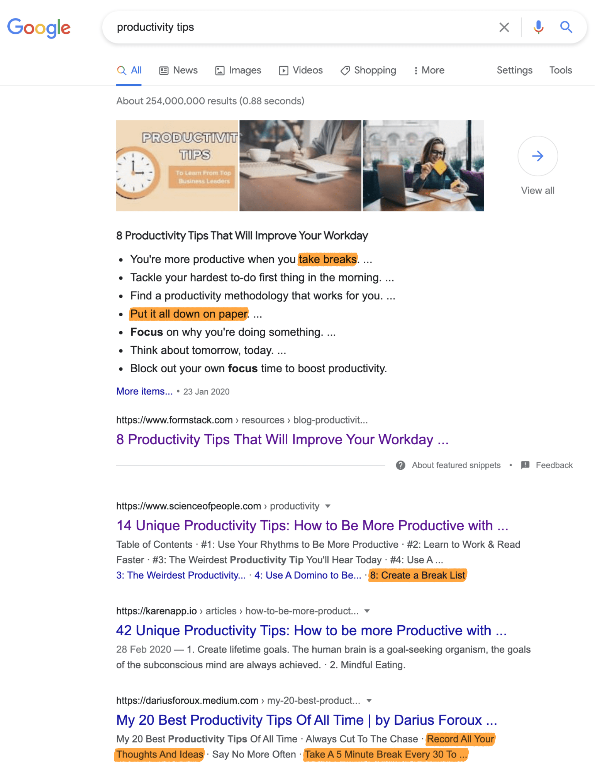Image resolution: width=595 pixels, height=771 pixels.
Task: Expand scienceofpeople.com result options arrow
Action: point(328,506)
